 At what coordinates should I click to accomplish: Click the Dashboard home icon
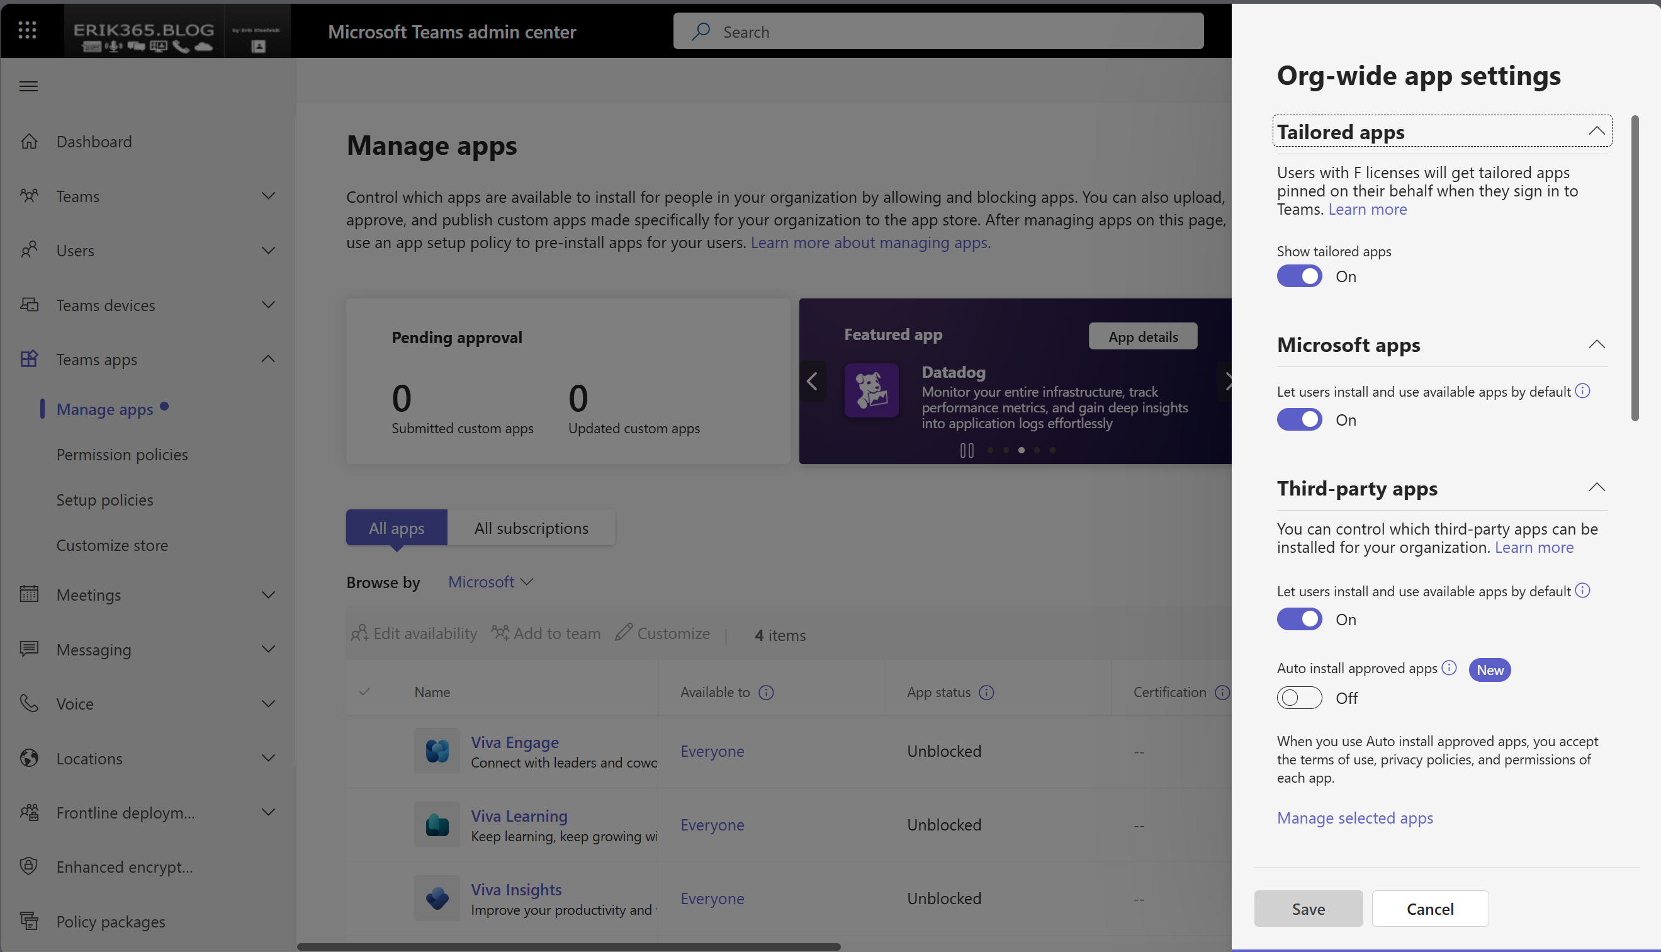pos(29,141)
